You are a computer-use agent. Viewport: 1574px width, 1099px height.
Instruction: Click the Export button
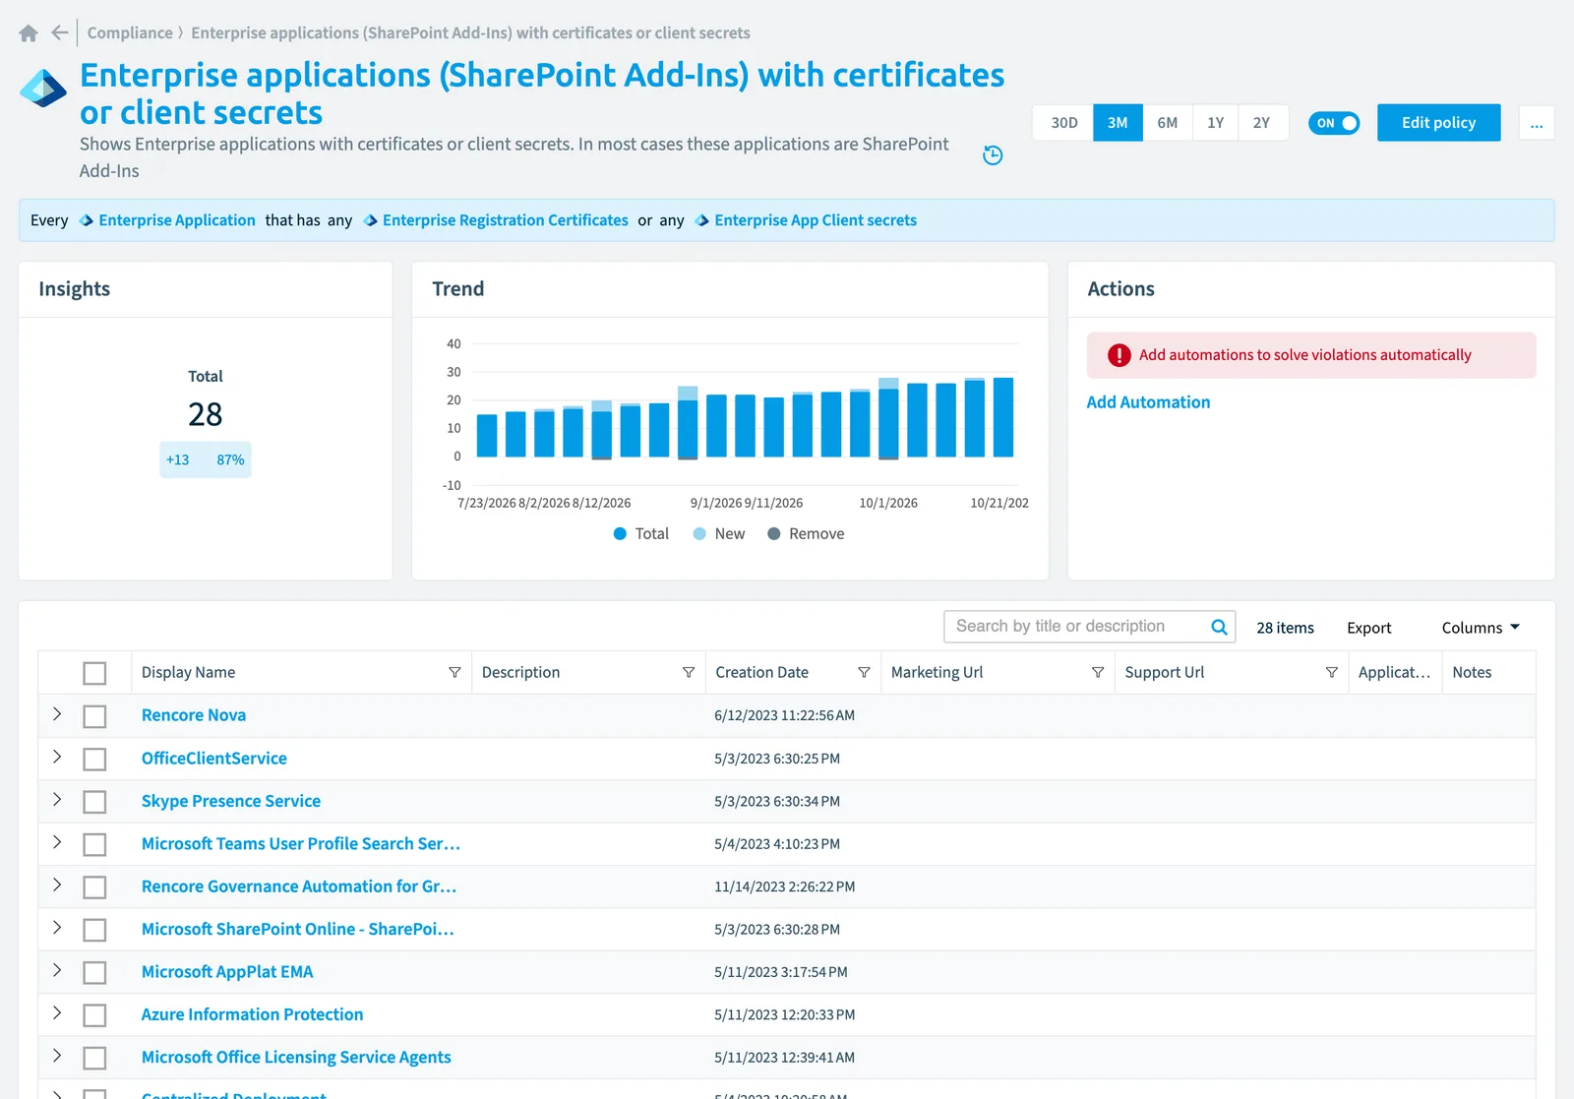[x=1368, y=628]
